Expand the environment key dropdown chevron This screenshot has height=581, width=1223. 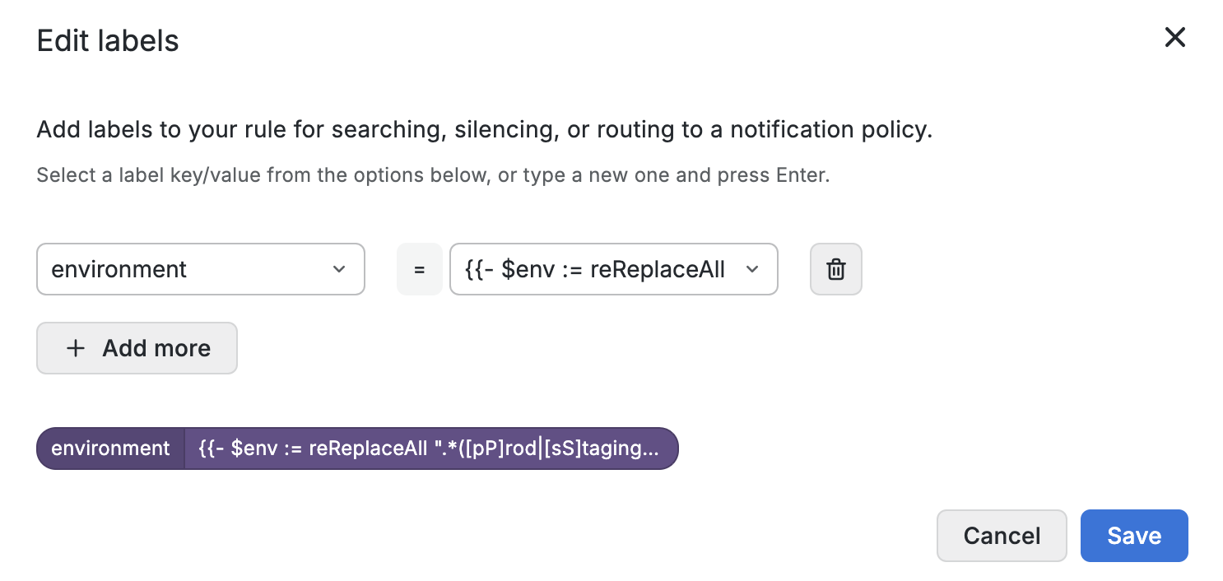[339, 269]
